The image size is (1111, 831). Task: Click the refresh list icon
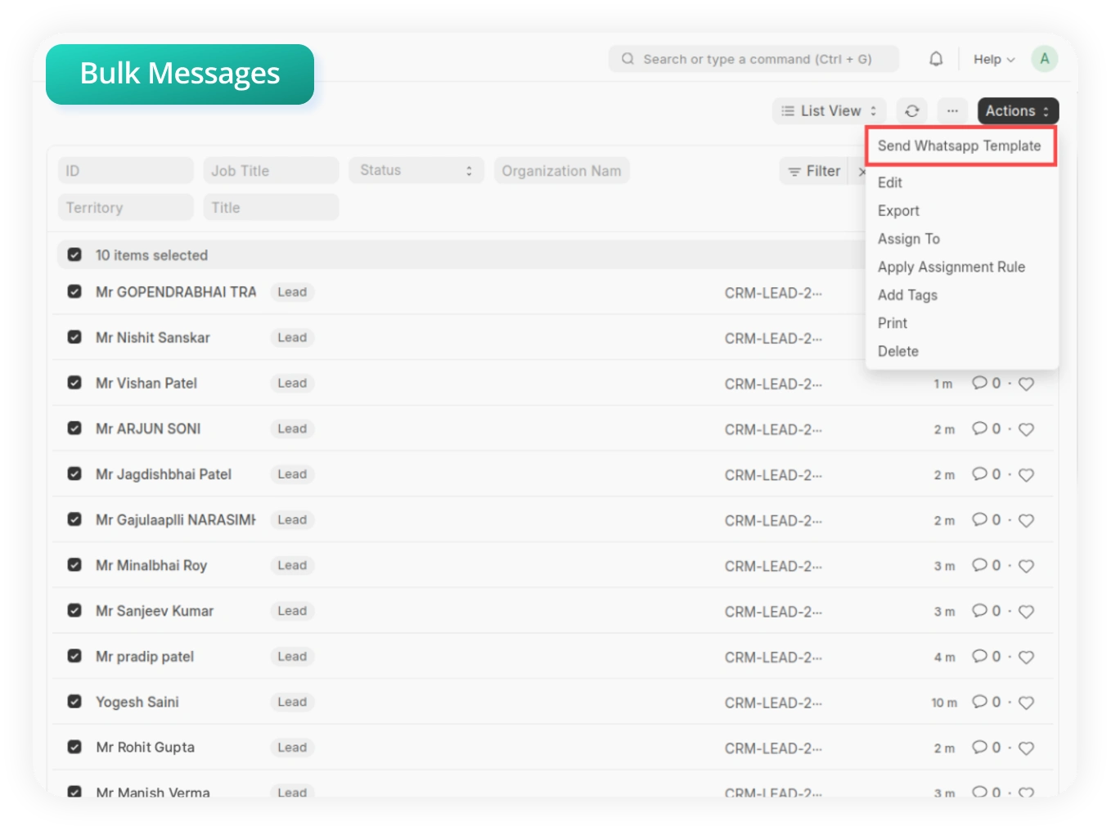coord(912,111)
